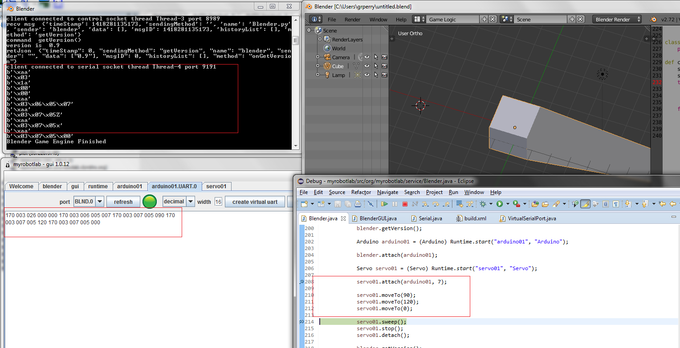
Task: Open Run icon dropdown arrow in Eclipse
Action: [508, 204]
